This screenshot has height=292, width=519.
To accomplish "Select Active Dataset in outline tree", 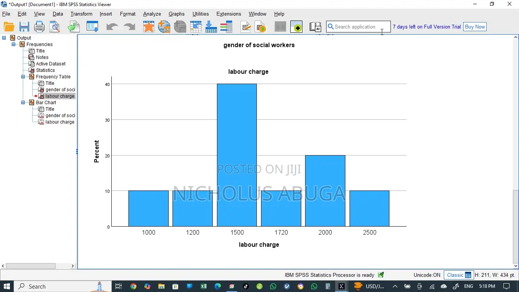I will pyautogui.click(x=51, y=63).
